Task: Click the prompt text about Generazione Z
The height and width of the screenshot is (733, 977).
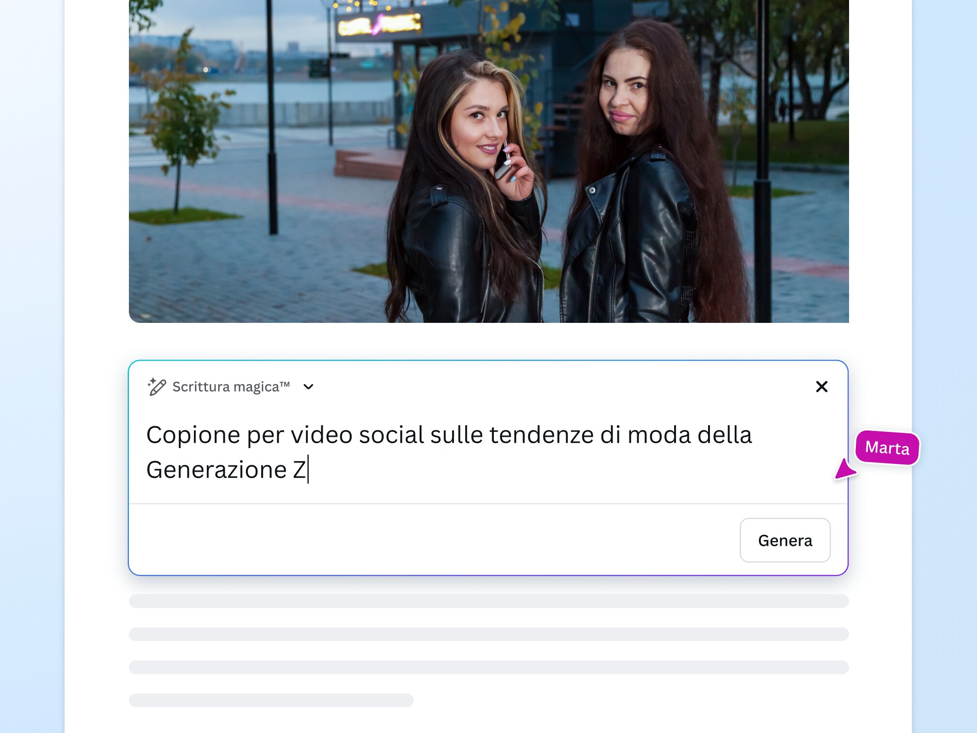Action: point(449,452)
